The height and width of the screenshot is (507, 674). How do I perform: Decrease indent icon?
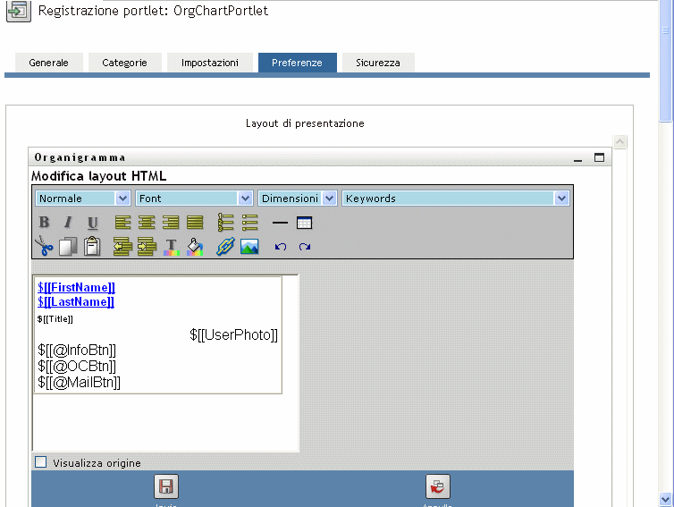pos(122,247)
